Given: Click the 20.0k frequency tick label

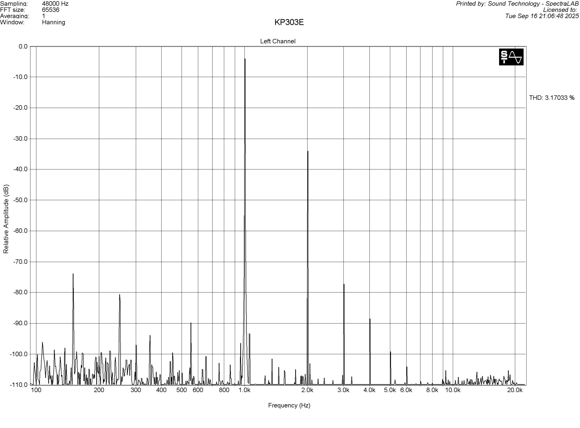Looking at the screenshot, I should pyautogui.click(x=515, y=390).
